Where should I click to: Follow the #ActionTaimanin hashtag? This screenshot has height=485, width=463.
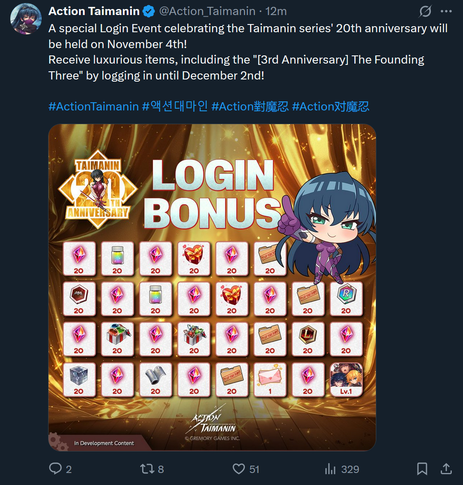tap(93, 107)
